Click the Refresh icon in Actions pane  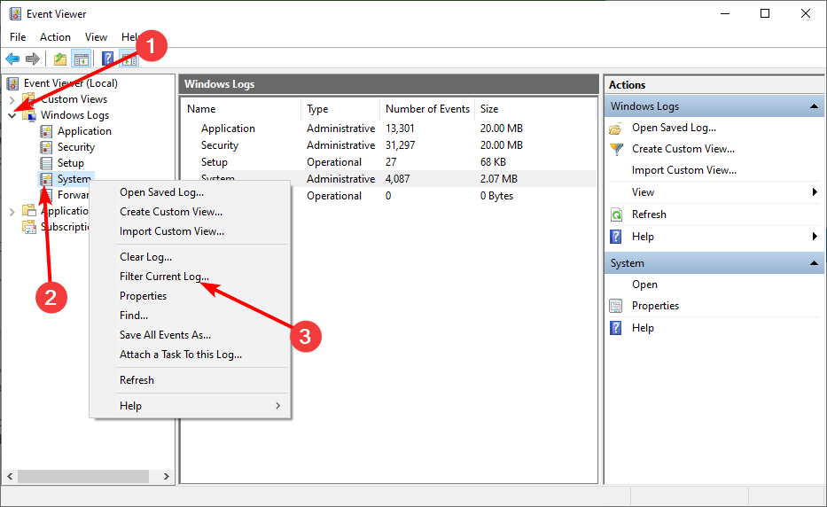click(x=616, y=214)
